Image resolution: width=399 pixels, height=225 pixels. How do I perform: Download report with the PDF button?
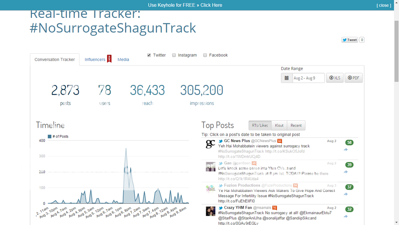coord(353,78)
